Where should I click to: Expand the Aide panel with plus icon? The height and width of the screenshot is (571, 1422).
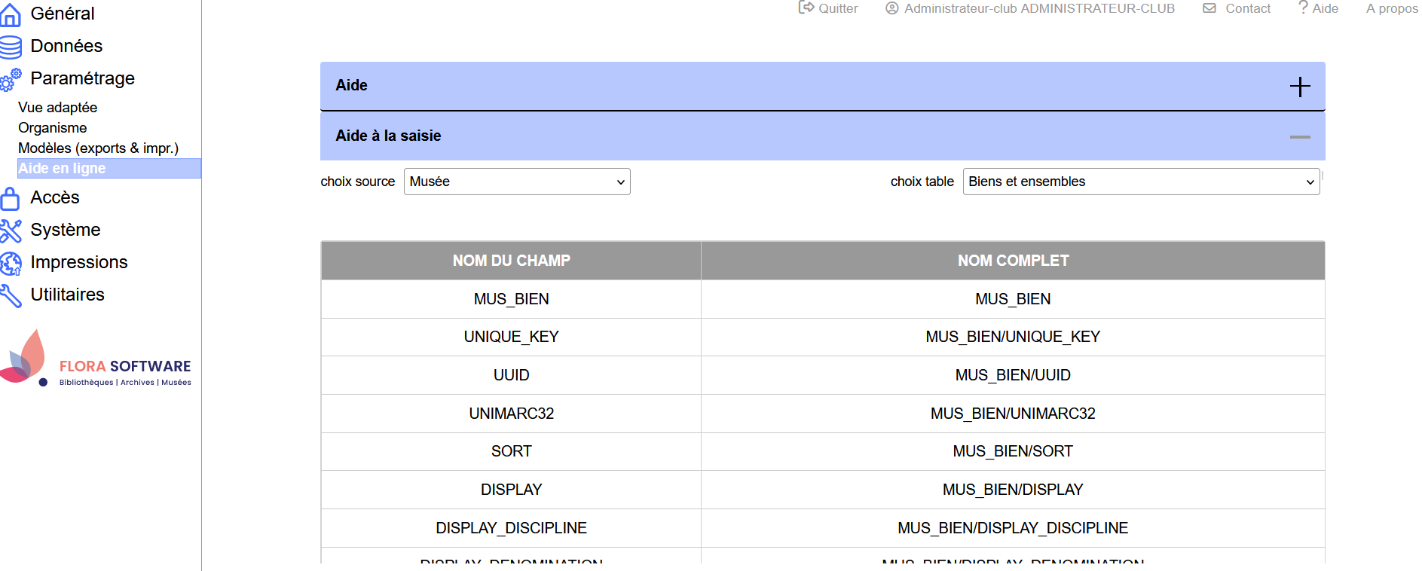click(x=1299, y=87)
